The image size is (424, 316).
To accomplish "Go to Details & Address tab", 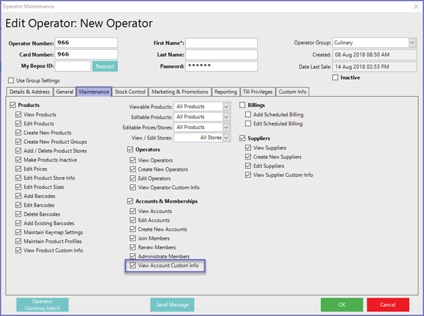I will click(29, 92).
